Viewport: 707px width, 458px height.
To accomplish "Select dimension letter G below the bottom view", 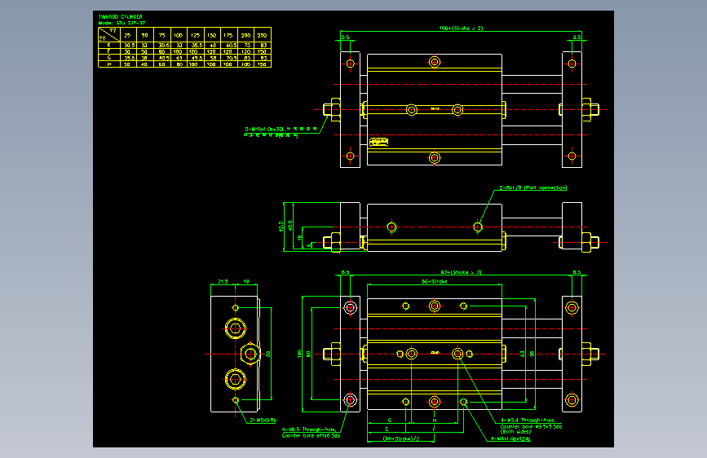I will (x=390, y=421).
